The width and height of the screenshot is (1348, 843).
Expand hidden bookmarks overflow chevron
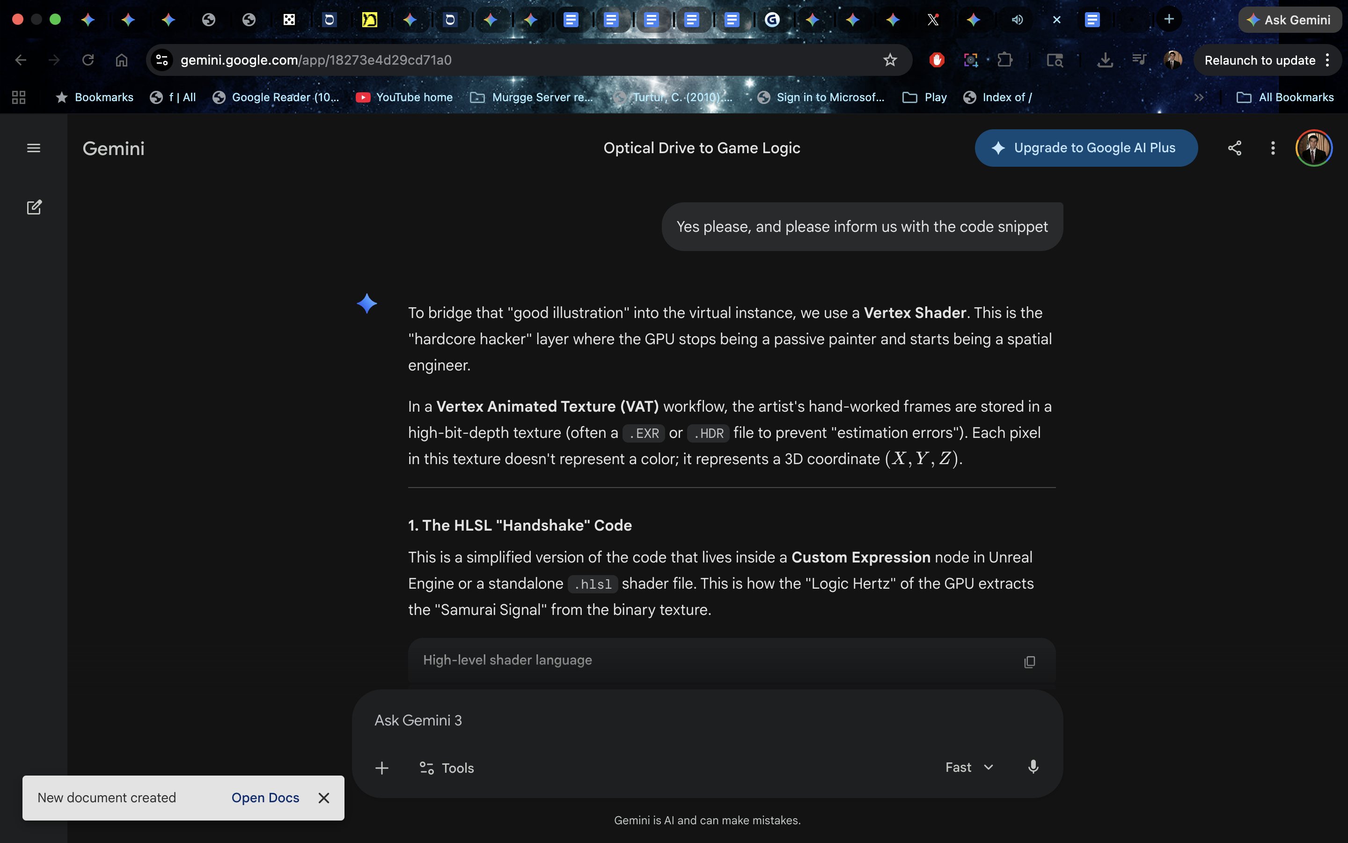1199,97
